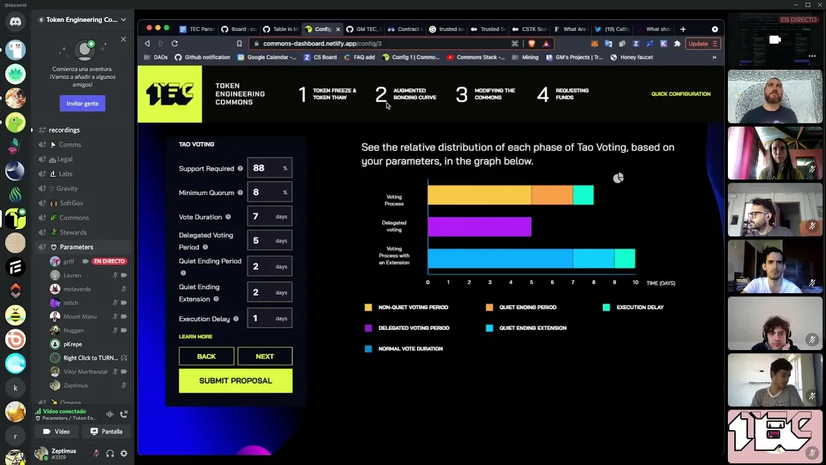Open Discord home direct messages icon
Image resolution: width=826 pixels, height=465 pixels.
coord(15,22)
